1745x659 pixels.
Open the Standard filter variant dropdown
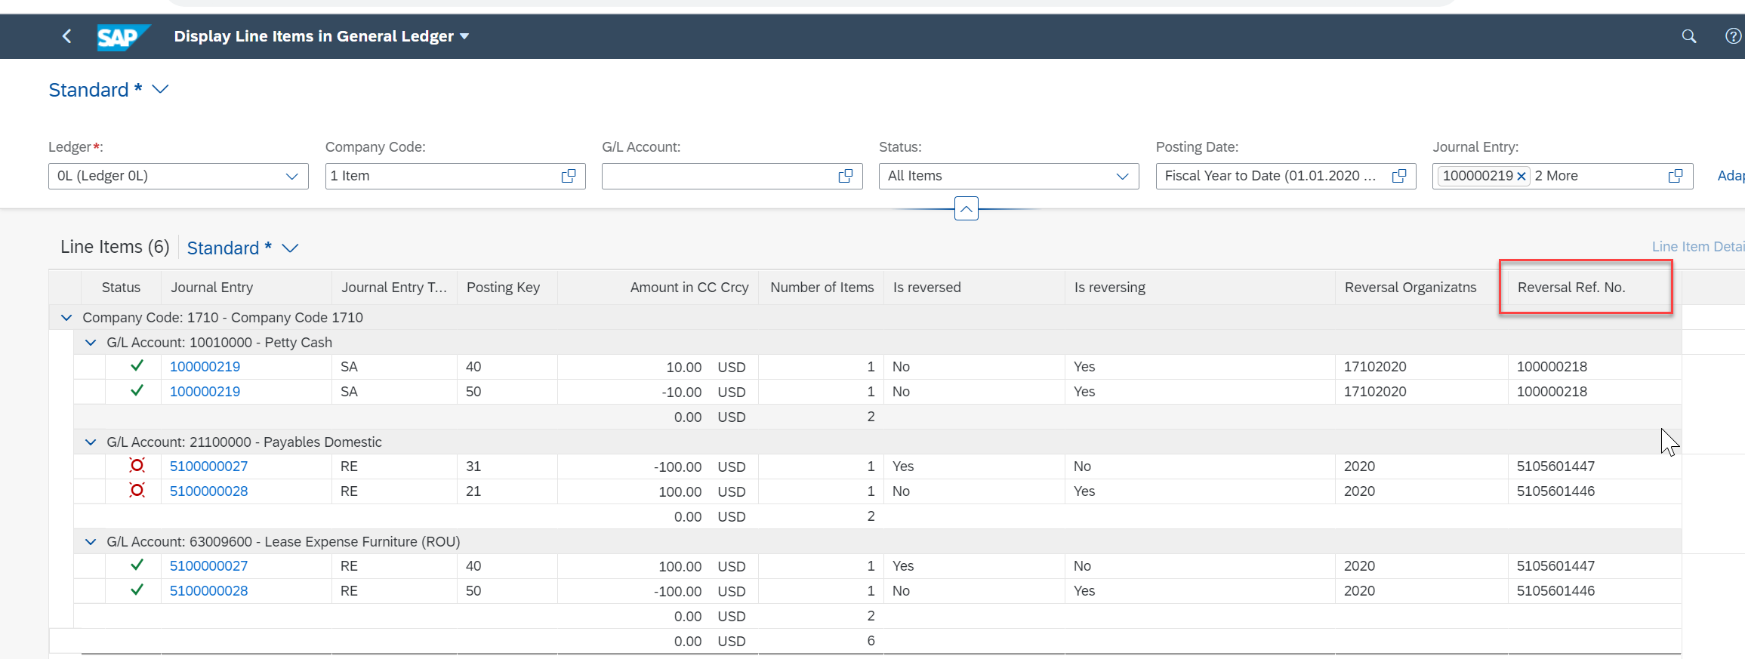point(160,89)
